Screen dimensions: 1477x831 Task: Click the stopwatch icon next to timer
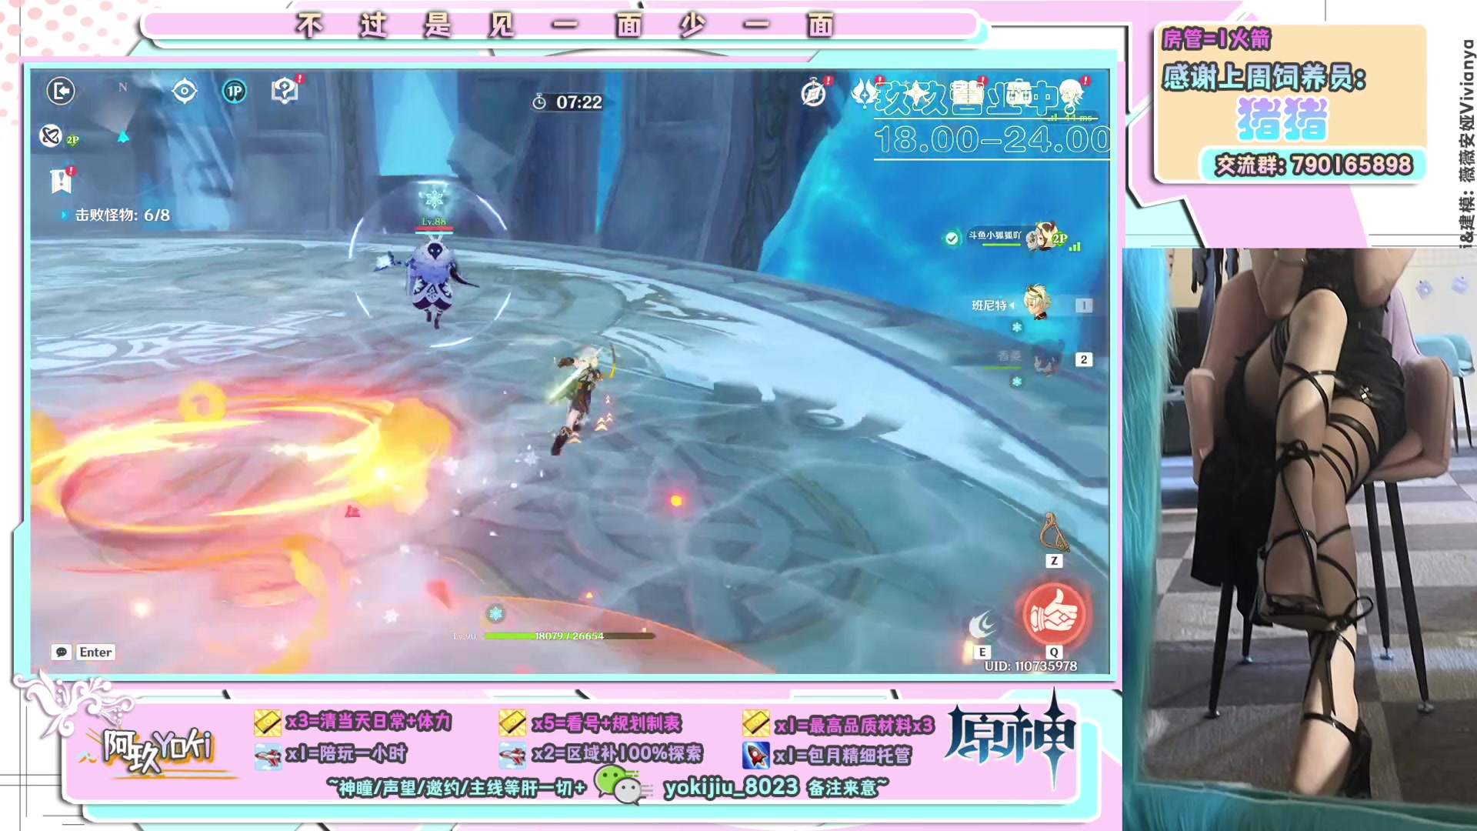pos(539,102)
